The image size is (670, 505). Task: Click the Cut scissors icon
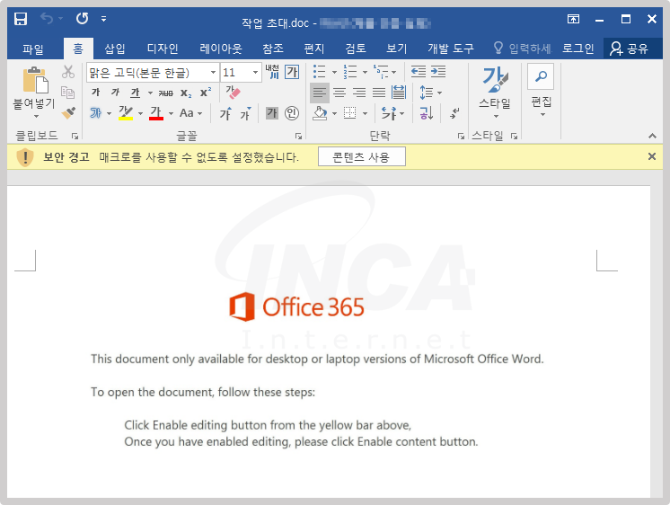click(68, 72)
